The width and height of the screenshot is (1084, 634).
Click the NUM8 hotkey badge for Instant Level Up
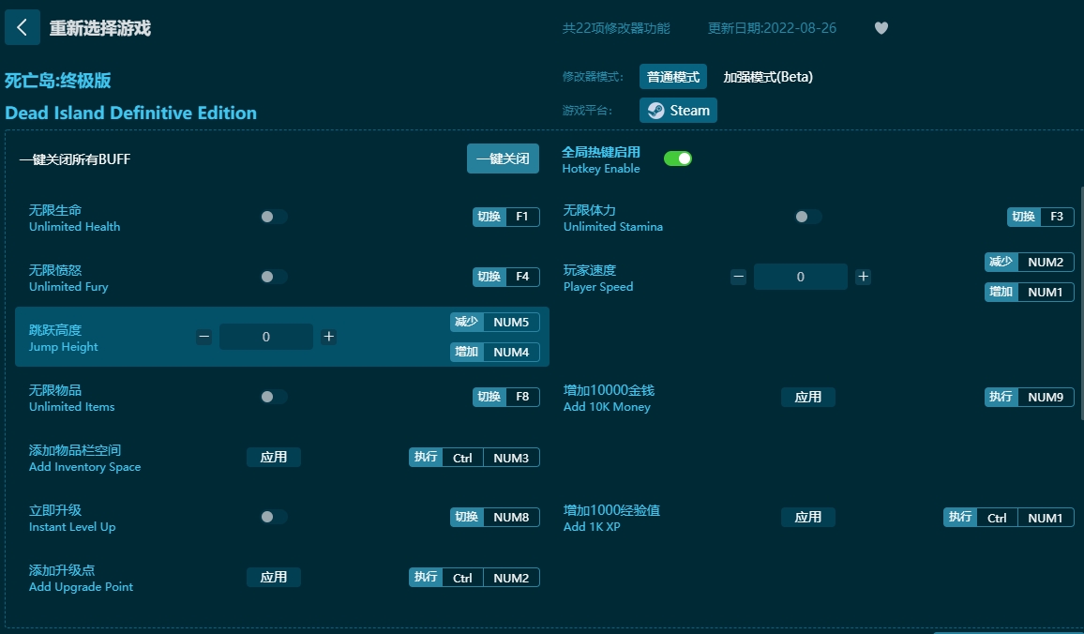tap(511, 517)
